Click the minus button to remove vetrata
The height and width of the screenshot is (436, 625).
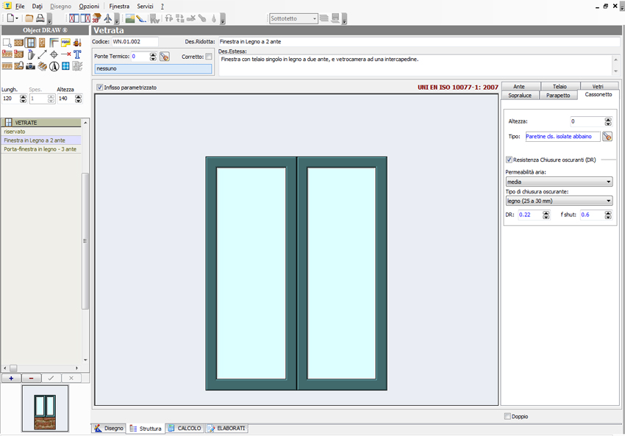[31, 378]
